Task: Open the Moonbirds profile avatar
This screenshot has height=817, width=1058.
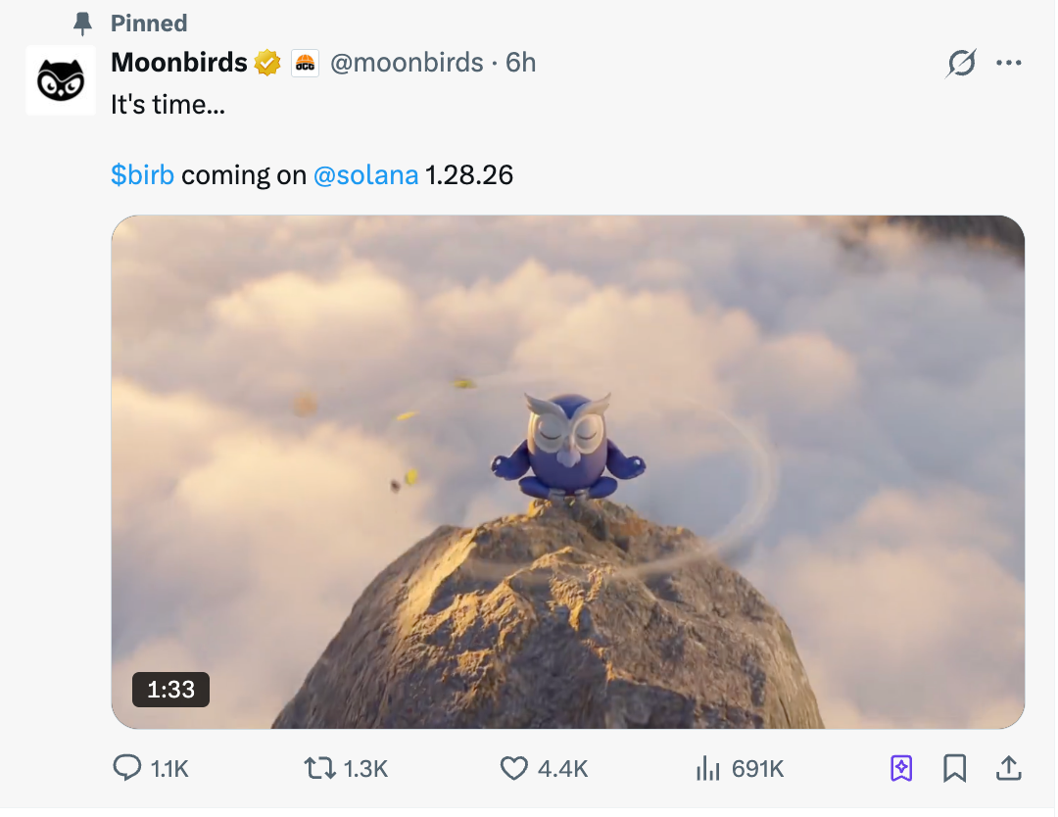Action: (60, 80)
